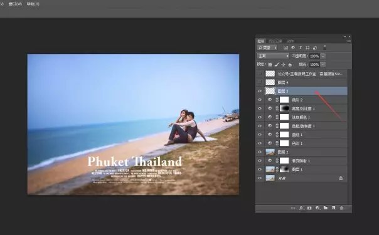Click the 色阶 1 mask link icon

pos(277,144)
